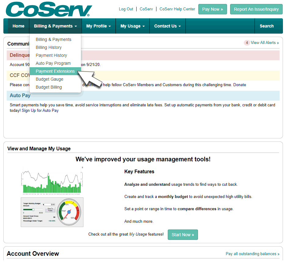This screenshot has width=286, height=264.
Task: Expand the My Usage dropdown
Action: (x=132, y=26)
